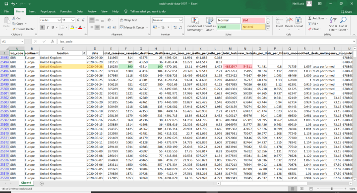Click the Format cells icon
The width and height of the screenshot is (357, 193).
point(298,21)
